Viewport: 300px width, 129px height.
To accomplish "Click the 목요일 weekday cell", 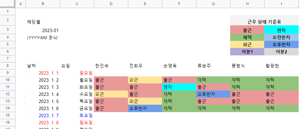I will 77,101.
